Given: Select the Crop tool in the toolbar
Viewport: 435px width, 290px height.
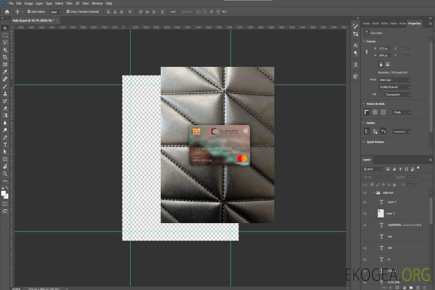Looking at the screenshot, I should coord(5,57).
